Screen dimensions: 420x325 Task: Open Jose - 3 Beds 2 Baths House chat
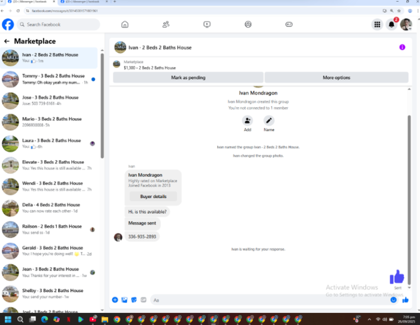49,100
